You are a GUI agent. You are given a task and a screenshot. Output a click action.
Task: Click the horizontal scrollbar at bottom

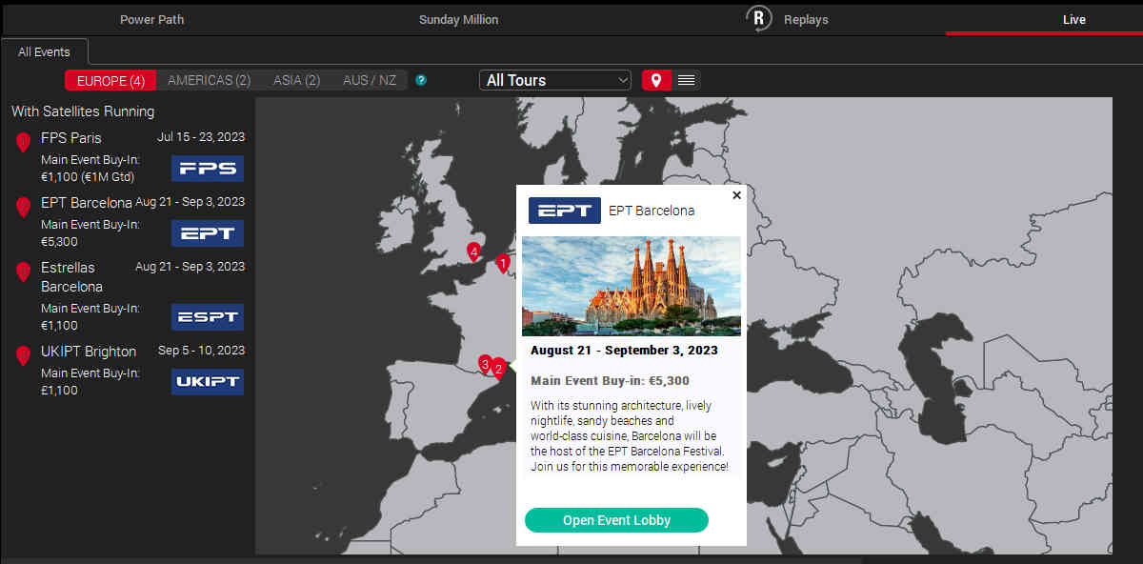[x=431, y=560]
